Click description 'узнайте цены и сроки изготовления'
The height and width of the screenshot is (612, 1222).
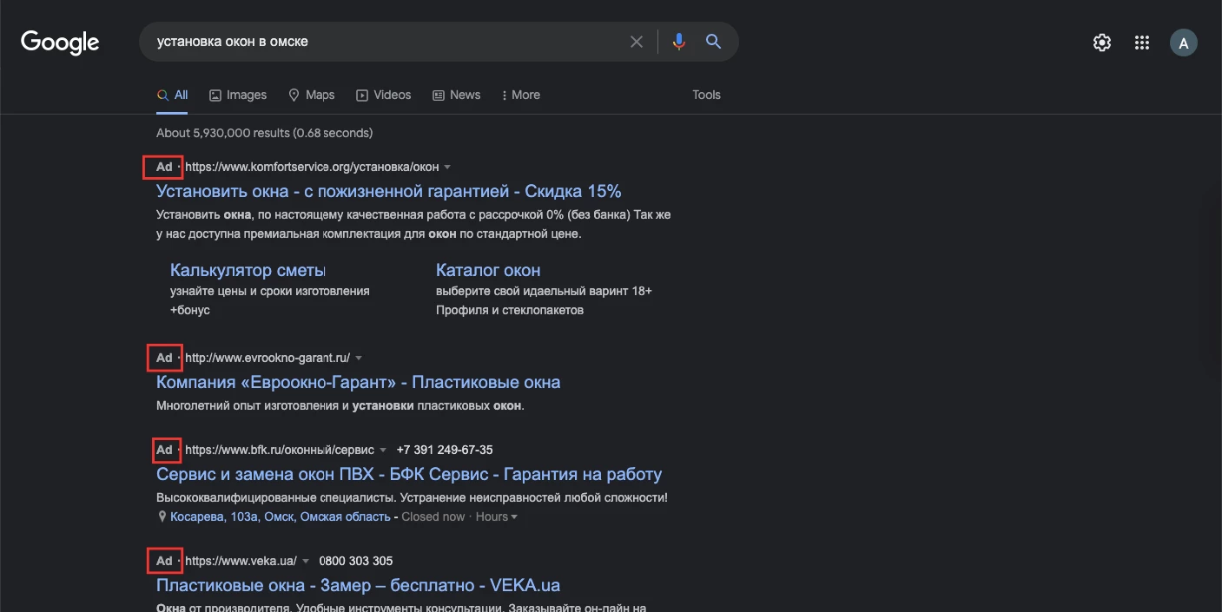(x=270, y=291)
